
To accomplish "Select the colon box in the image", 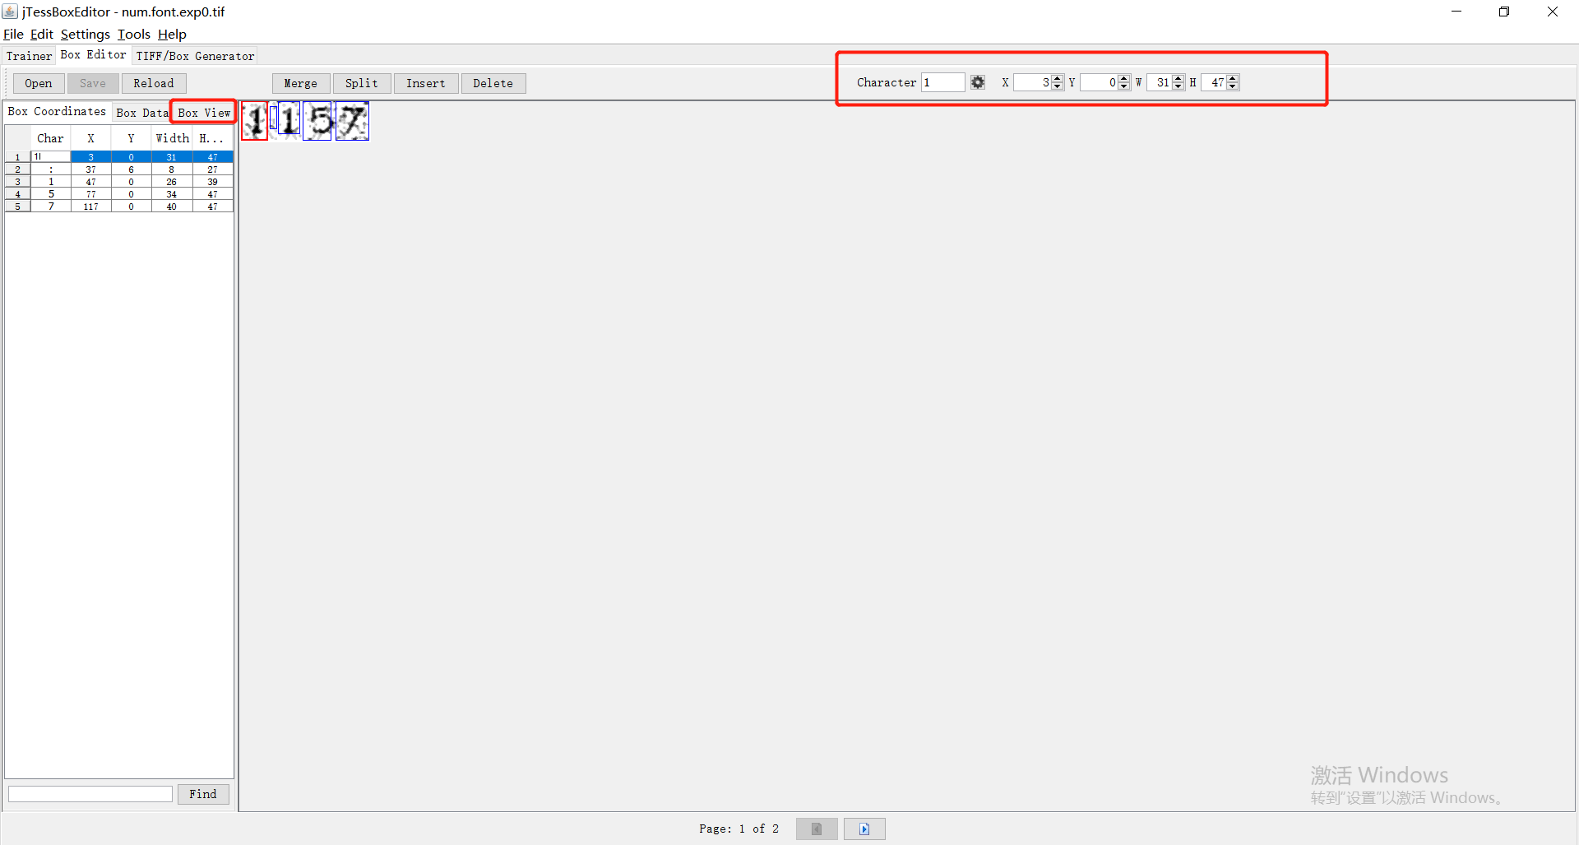I will (273, 118).
